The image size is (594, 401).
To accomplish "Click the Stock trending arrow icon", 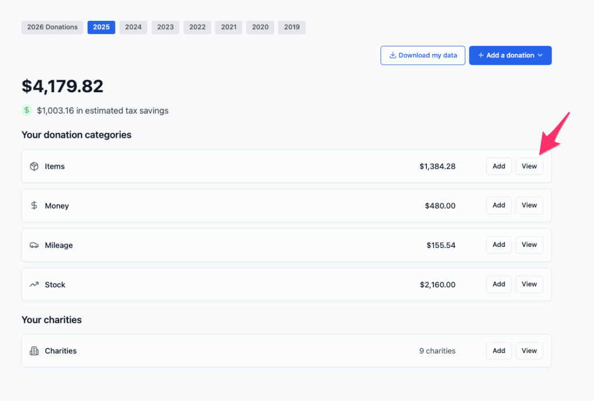I will (x=34, y=285).
